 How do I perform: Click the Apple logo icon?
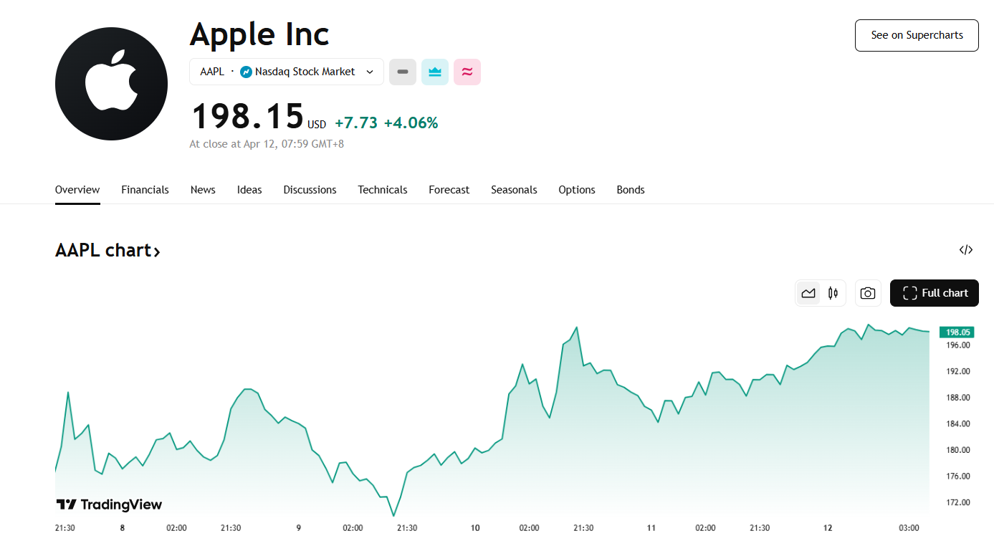(x=111, y=84)
